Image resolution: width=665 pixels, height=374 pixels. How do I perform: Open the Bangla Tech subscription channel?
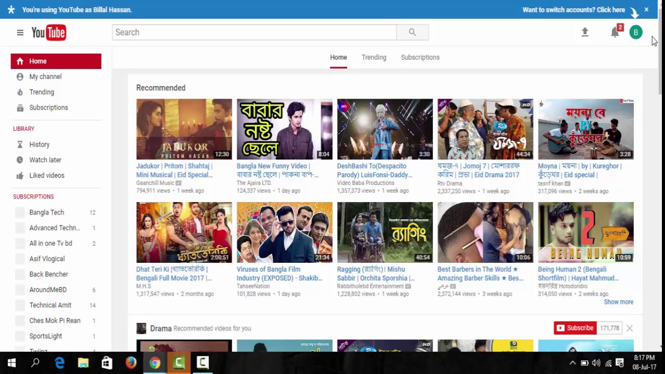[47, 212]
